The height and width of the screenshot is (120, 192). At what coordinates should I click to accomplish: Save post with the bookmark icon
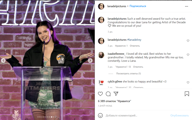pos(187,94)
